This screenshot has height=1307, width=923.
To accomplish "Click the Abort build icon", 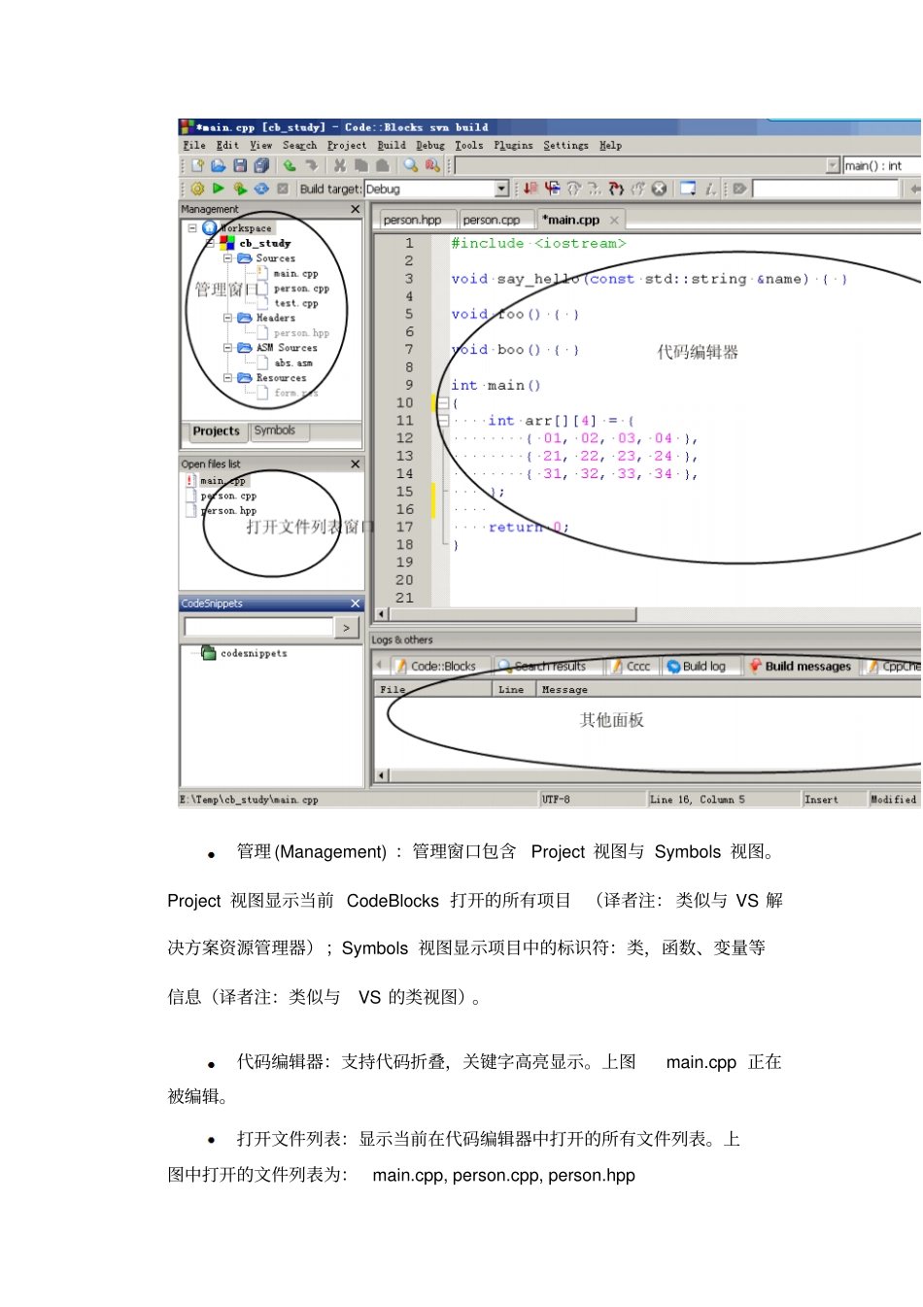I will tap(283, 189).
